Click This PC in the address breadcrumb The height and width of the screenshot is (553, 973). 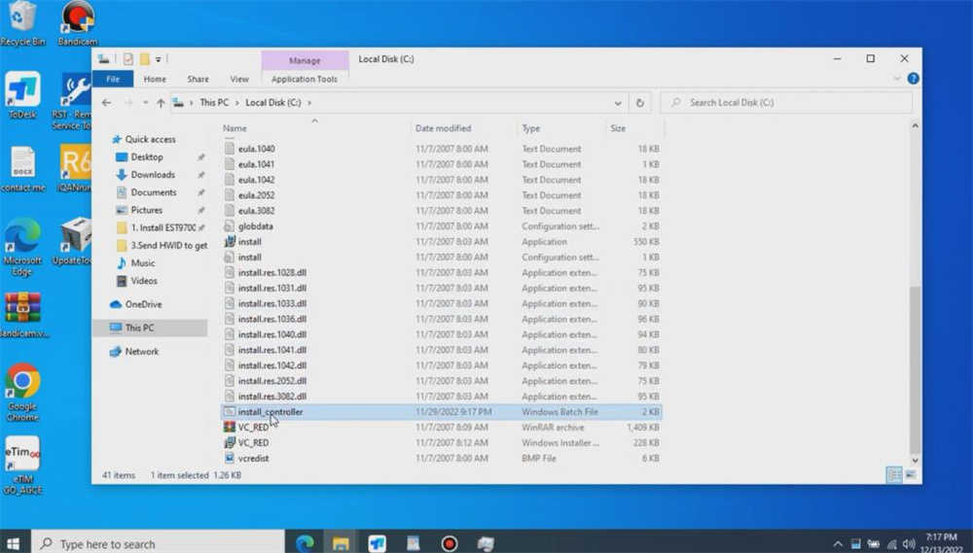pyautogui.click(x=214, y=103)
